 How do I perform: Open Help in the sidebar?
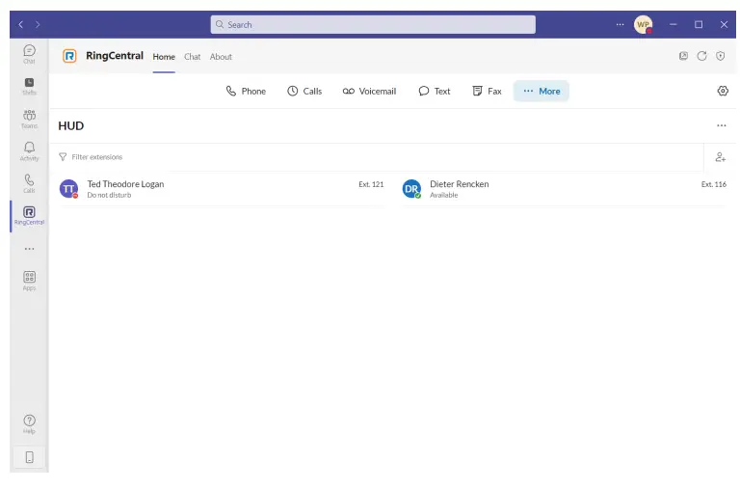tap(29, 423)
